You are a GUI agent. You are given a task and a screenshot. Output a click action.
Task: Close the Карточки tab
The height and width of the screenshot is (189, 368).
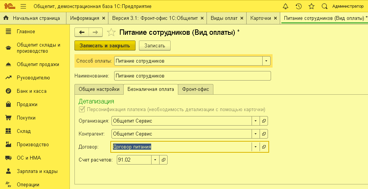(275, 18)
